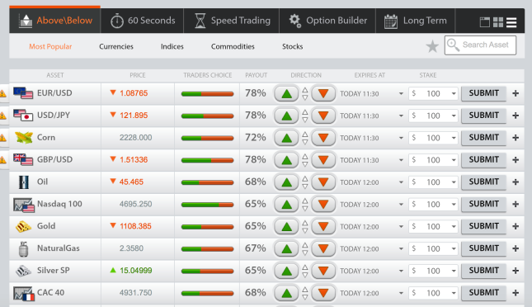This screenshot has width=532, height=307.
Task: Switch to single window layout icon
Action: [485, 22]
